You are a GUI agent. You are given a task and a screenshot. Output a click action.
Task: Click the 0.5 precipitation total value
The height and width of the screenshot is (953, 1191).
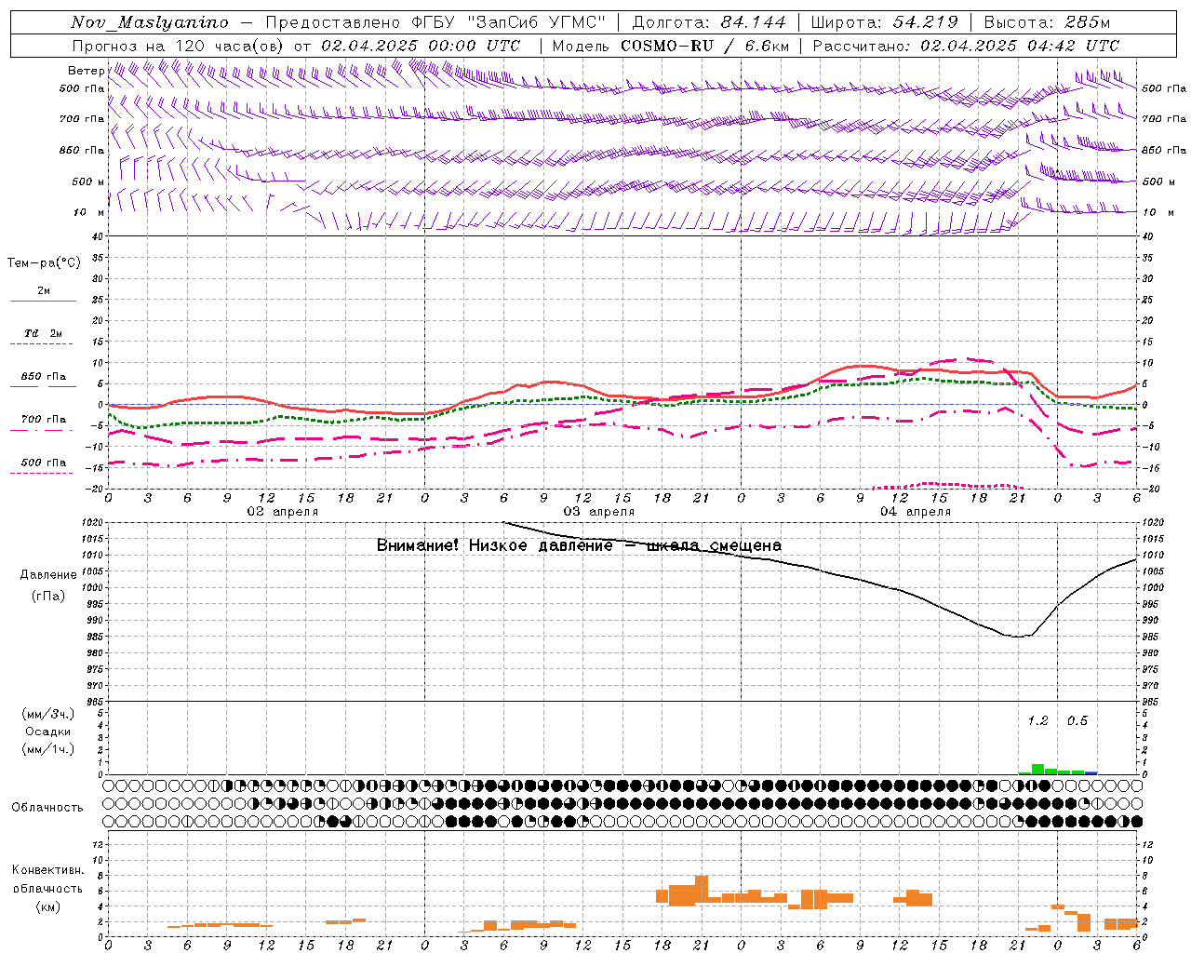point(1077,721)
